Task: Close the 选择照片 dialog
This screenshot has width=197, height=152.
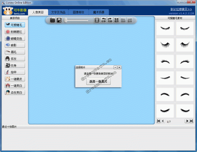Action: [119, 68]
